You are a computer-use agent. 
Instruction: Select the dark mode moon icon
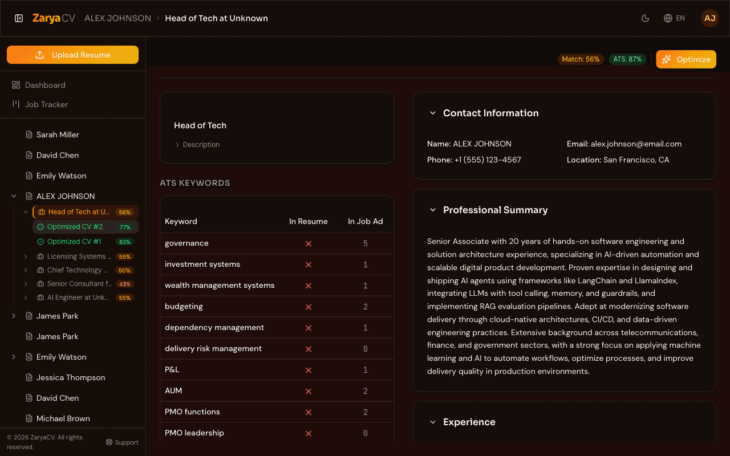coord(645,18)
